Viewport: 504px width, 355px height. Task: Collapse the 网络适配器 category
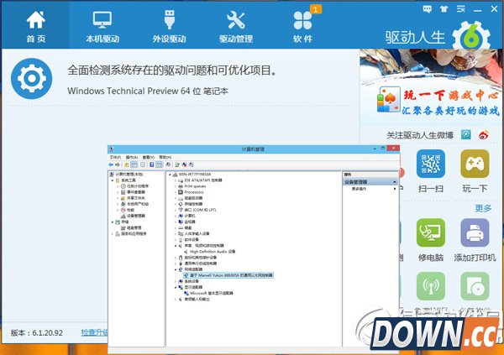[x=176, y=269]
